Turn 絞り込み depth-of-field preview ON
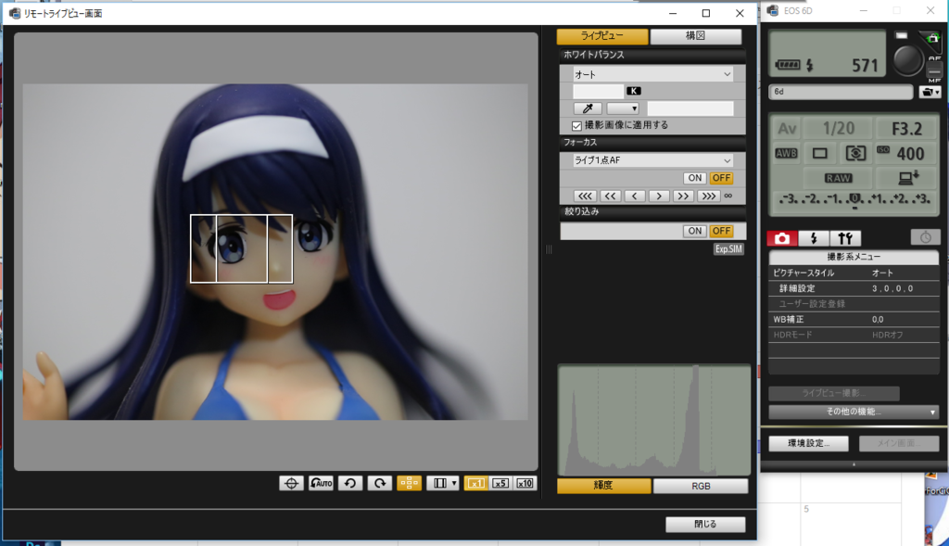This screenshot has height=546, width=949. [695, 231]
